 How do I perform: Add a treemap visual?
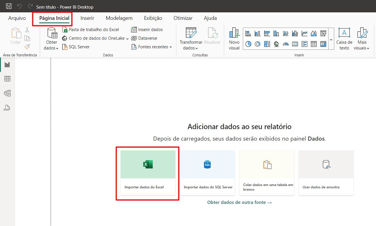(267, 44)
